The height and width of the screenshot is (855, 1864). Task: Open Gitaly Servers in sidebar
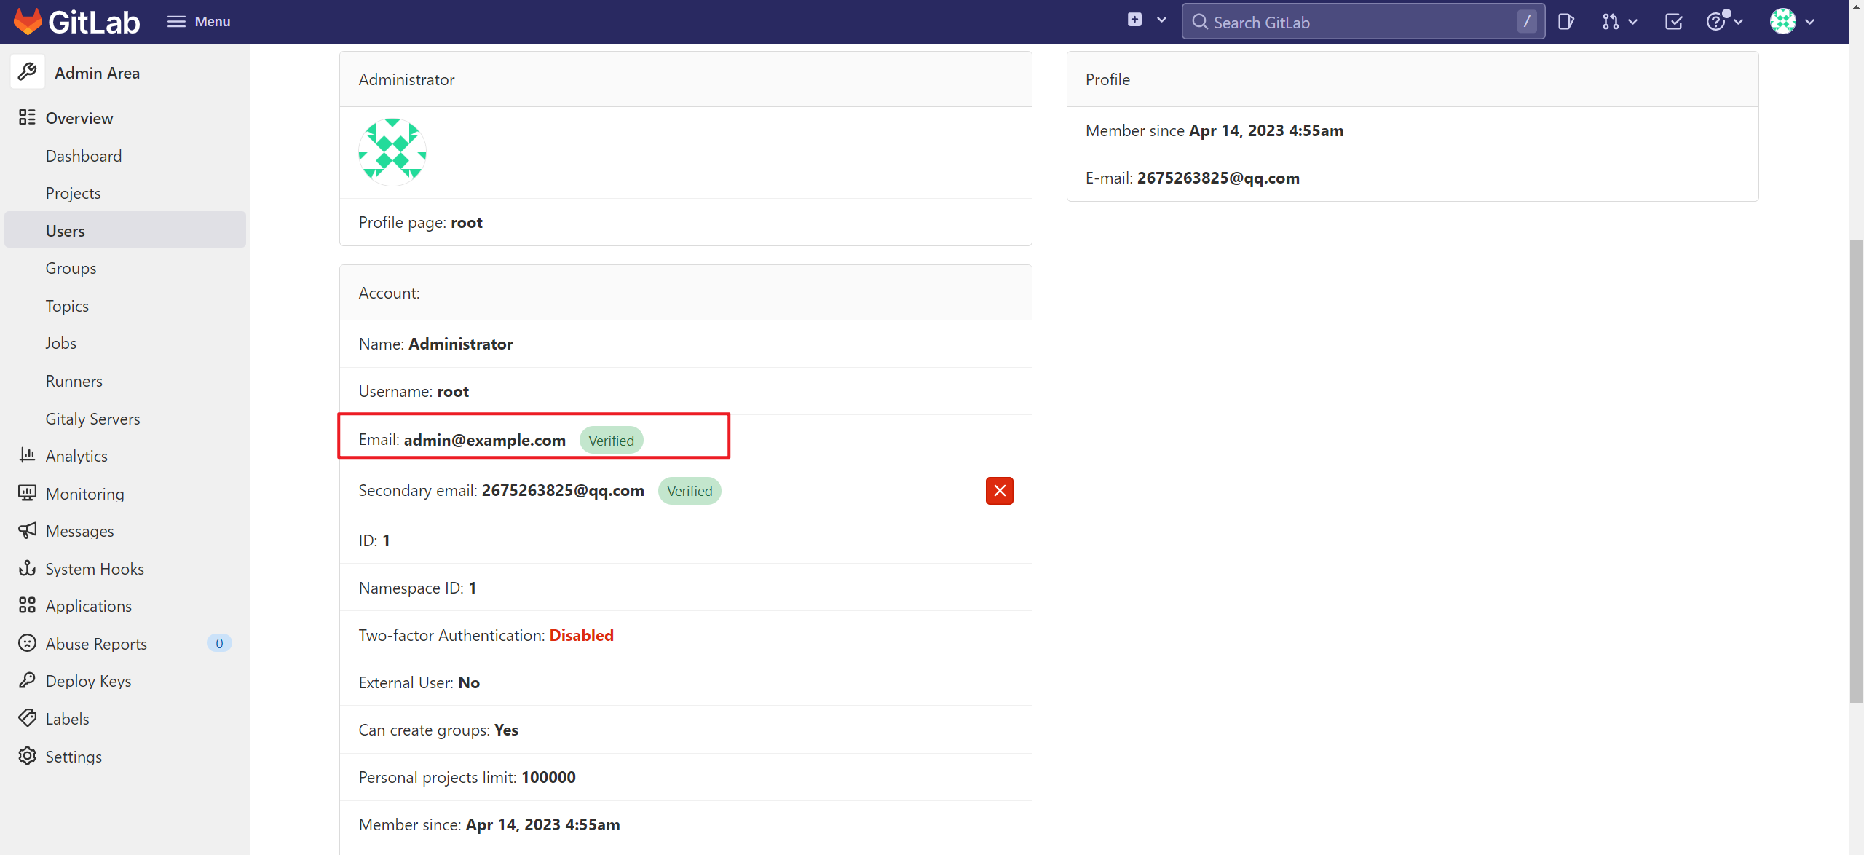tap(92, 419)
